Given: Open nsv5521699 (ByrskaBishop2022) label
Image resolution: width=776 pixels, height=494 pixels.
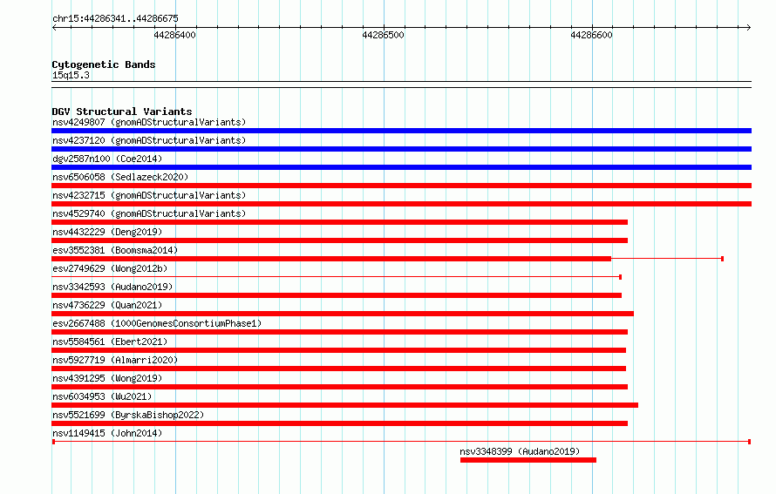Looking at the screenshot, I should (x=128, y=415).
